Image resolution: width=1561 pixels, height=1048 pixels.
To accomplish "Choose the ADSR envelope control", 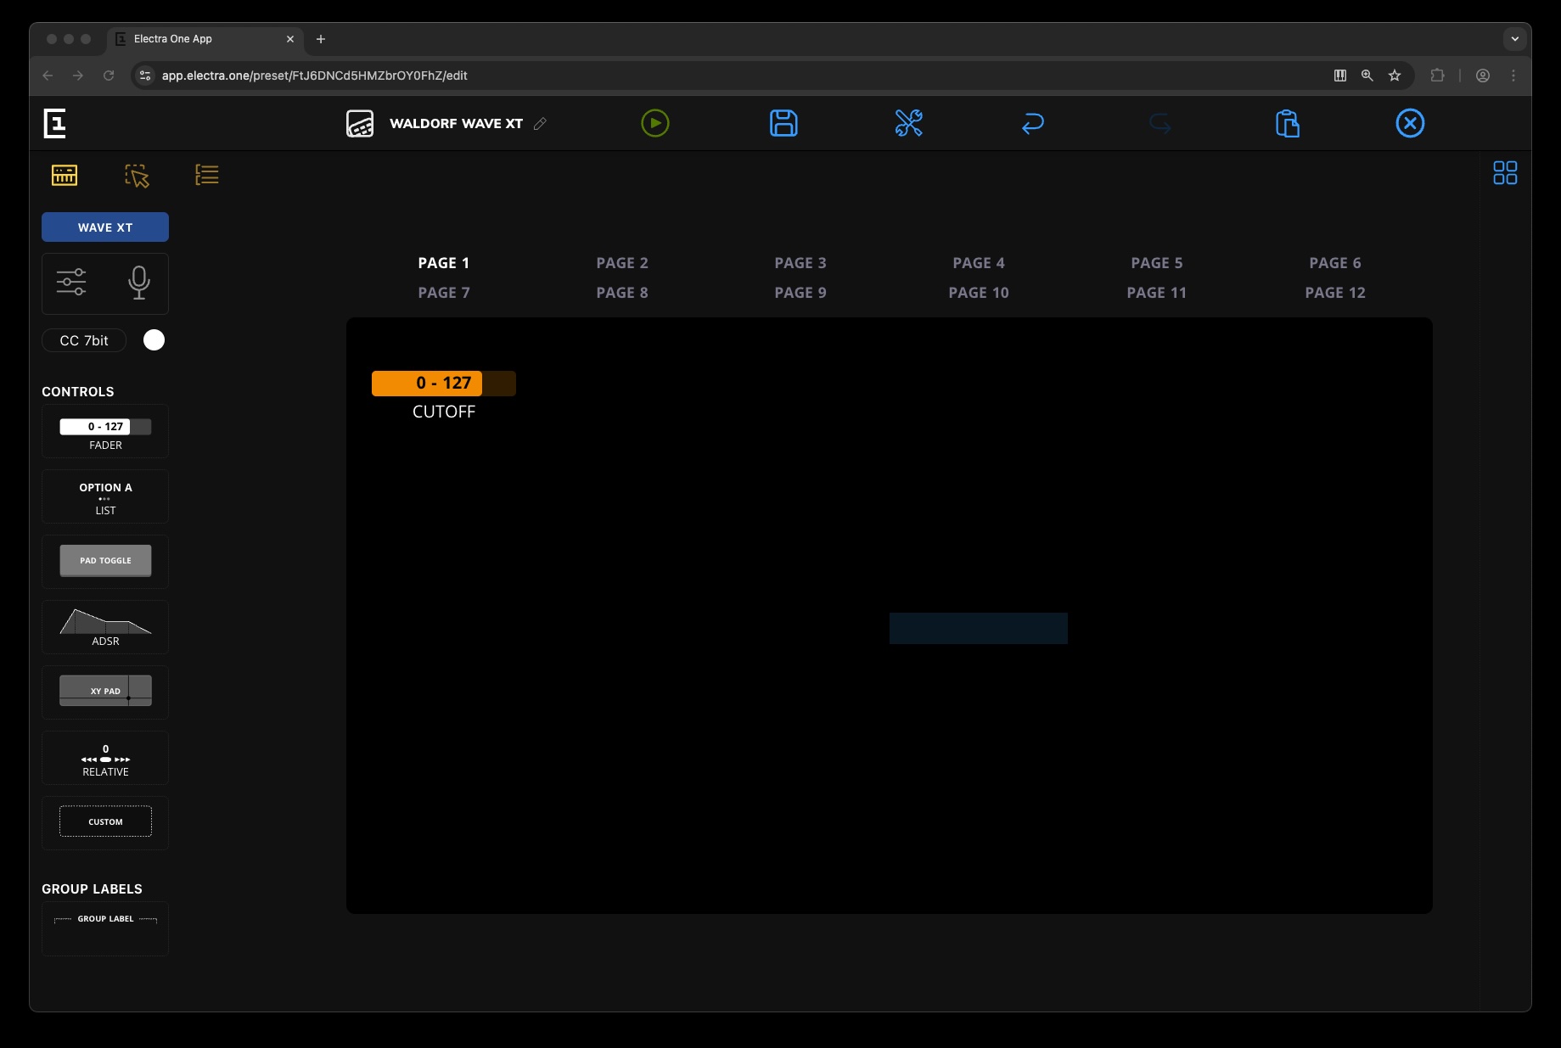I will point(105,627).
